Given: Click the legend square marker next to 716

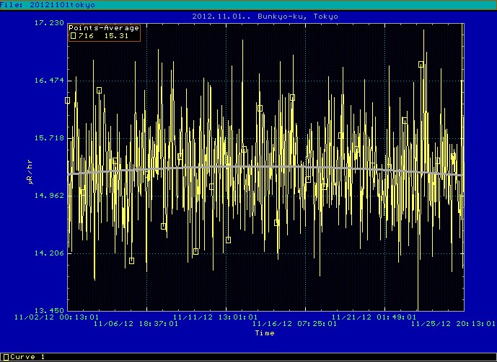Looking at the screenshot, I should [x=73, y=35].
